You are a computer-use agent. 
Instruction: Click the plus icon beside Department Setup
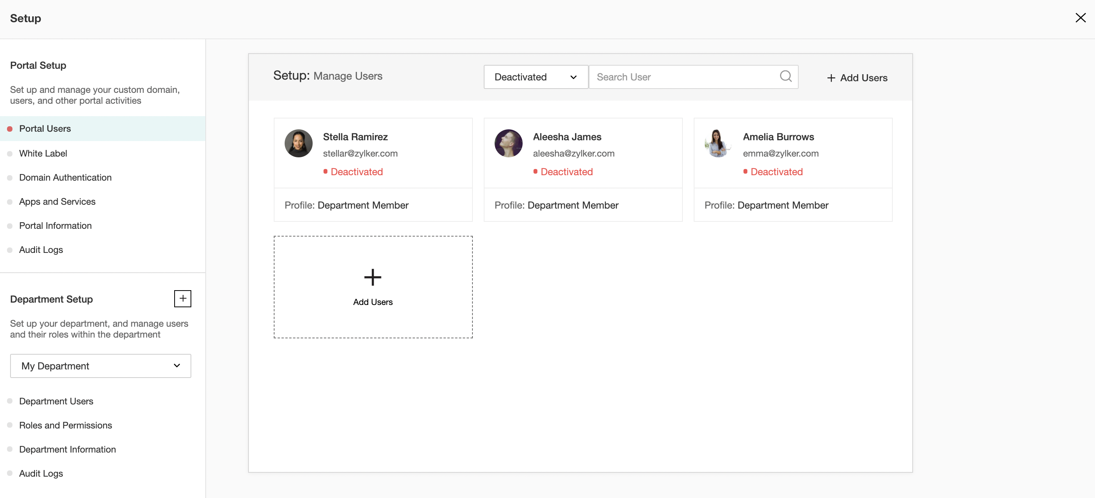pos(182,298)
